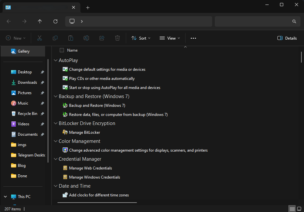Click the Rename icon in toolbar
The image size is (304, 212).
click(x=86, y=38)
